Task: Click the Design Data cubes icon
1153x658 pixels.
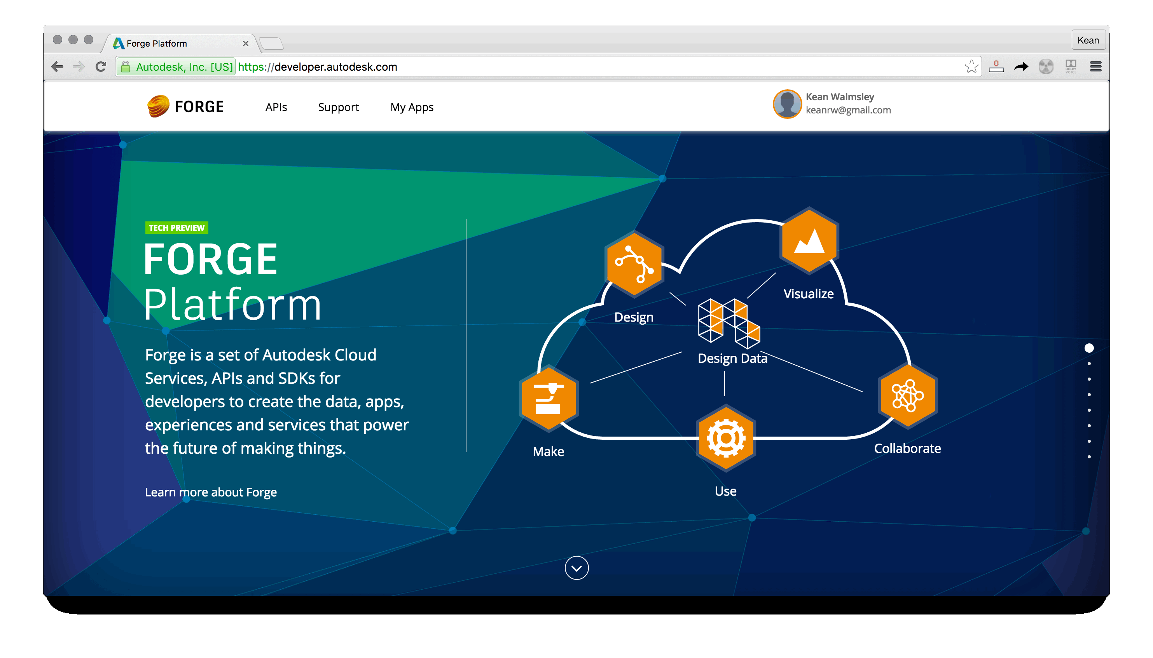Action: tap(729, 324)
